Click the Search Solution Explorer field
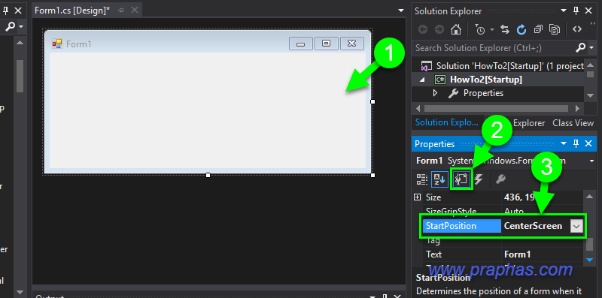The width and height of the screenshot is (602, 298). (494, 48)
